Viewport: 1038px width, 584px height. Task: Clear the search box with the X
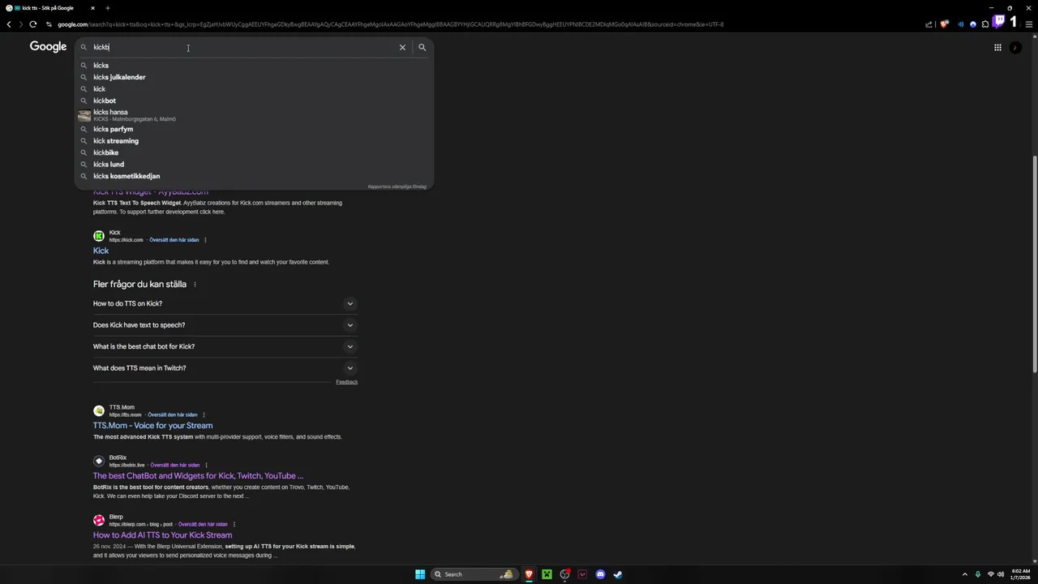pyautogui.click(x=402, y=47)
